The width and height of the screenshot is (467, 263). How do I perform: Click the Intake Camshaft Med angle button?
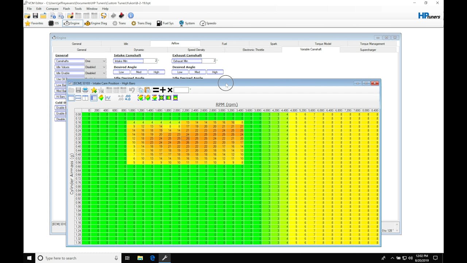139,72
